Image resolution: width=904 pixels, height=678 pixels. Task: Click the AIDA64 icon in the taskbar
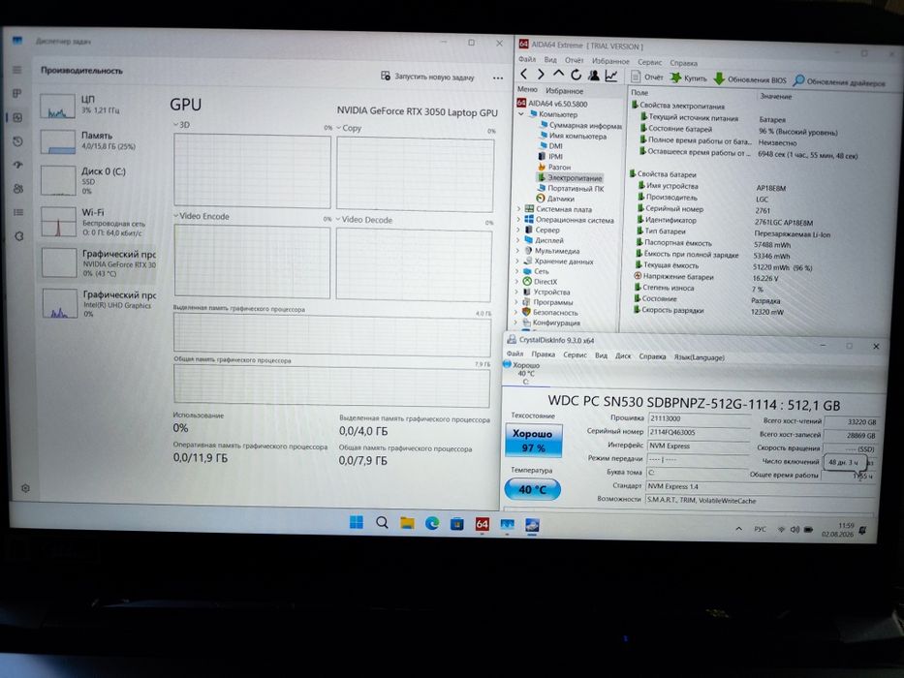(x=483, y=524)
